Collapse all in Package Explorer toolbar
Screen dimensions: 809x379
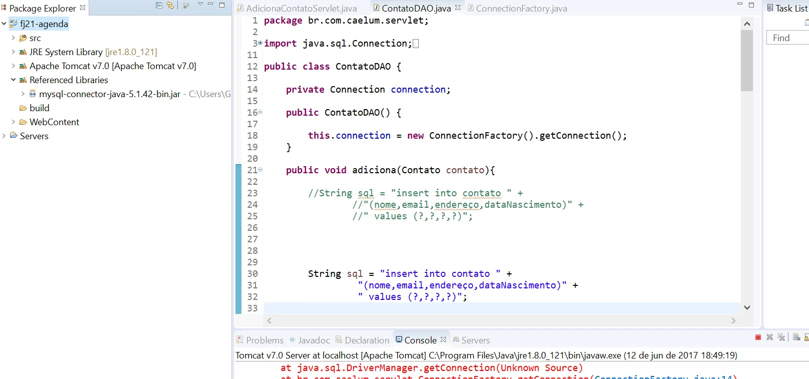click(159, 6)
